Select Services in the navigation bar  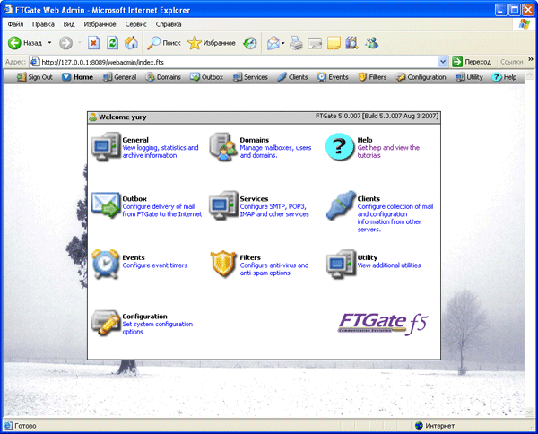point(250,77)
